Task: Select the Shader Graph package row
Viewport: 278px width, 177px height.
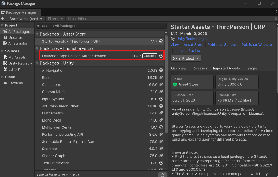Action: pyautogui.click(x=99, y=156)
